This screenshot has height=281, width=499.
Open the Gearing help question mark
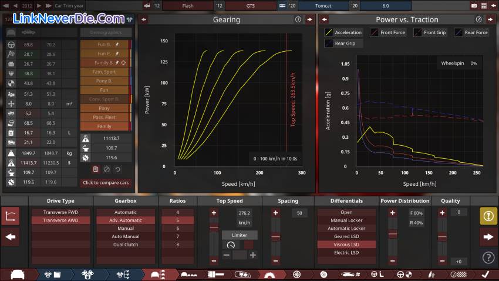298,19
